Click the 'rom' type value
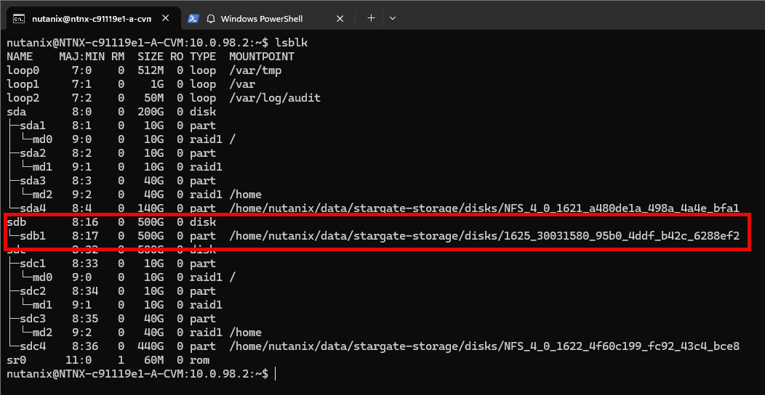This screenshot has height=395, width=765. [x=200, y=360]
